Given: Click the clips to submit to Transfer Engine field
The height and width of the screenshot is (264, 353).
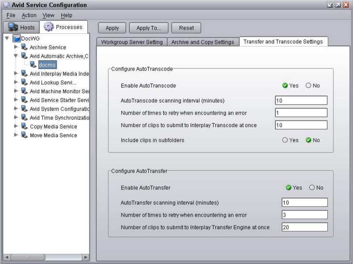Looking at the screenshot, I should tap(305, 227).
